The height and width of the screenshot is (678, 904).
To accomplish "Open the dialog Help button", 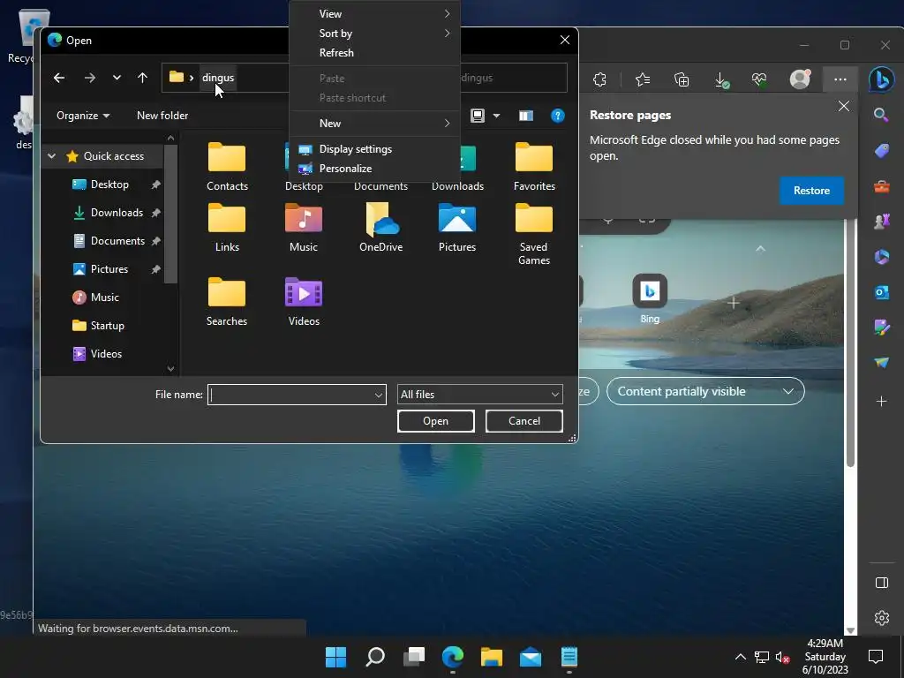I will pos(558,116).
